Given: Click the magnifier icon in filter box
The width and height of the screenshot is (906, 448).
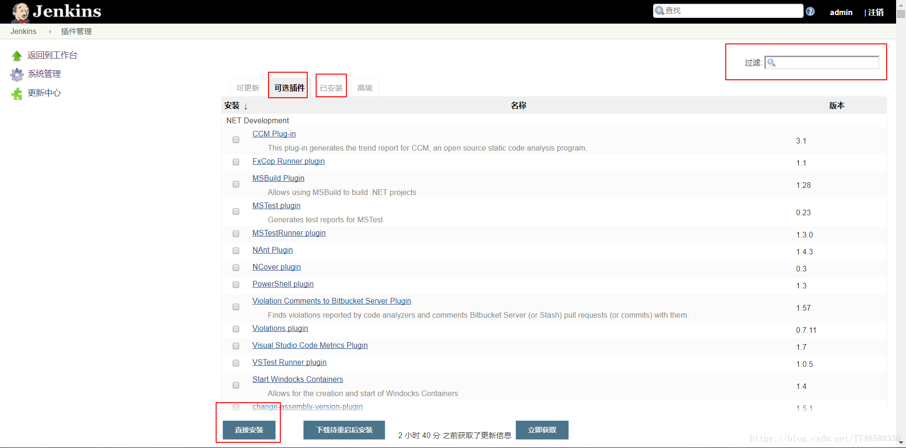Looking at the screenshot, I should tap(772, 62).
